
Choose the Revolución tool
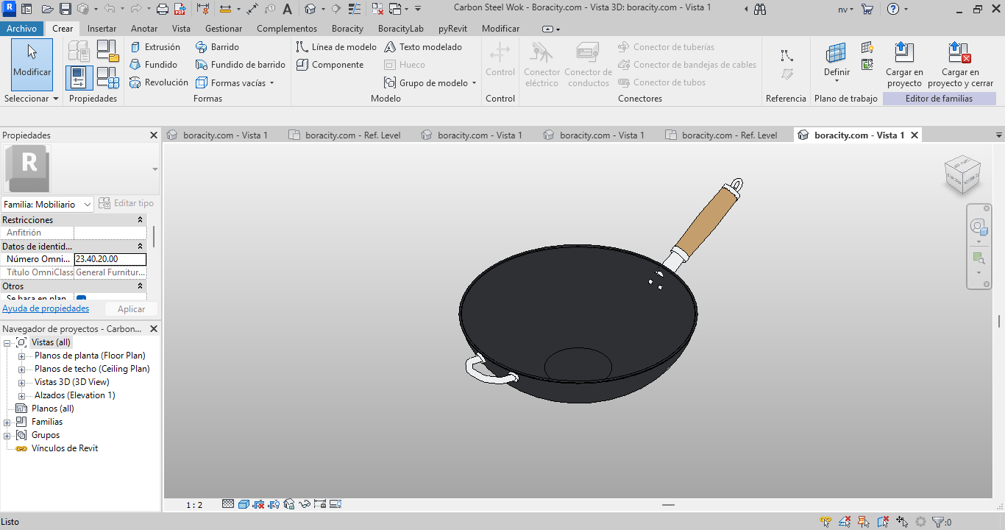tap(158, 82)
